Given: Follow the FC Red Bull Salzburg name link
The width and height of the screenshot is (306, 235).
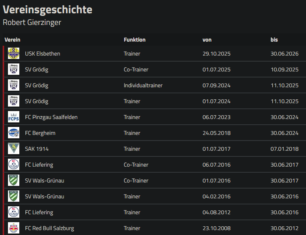Looking at the screenshot, I should pos(49,228).
